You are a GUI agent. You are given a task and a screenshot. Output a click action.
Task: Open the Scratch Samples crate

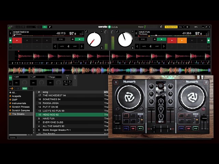coord(20,110)
